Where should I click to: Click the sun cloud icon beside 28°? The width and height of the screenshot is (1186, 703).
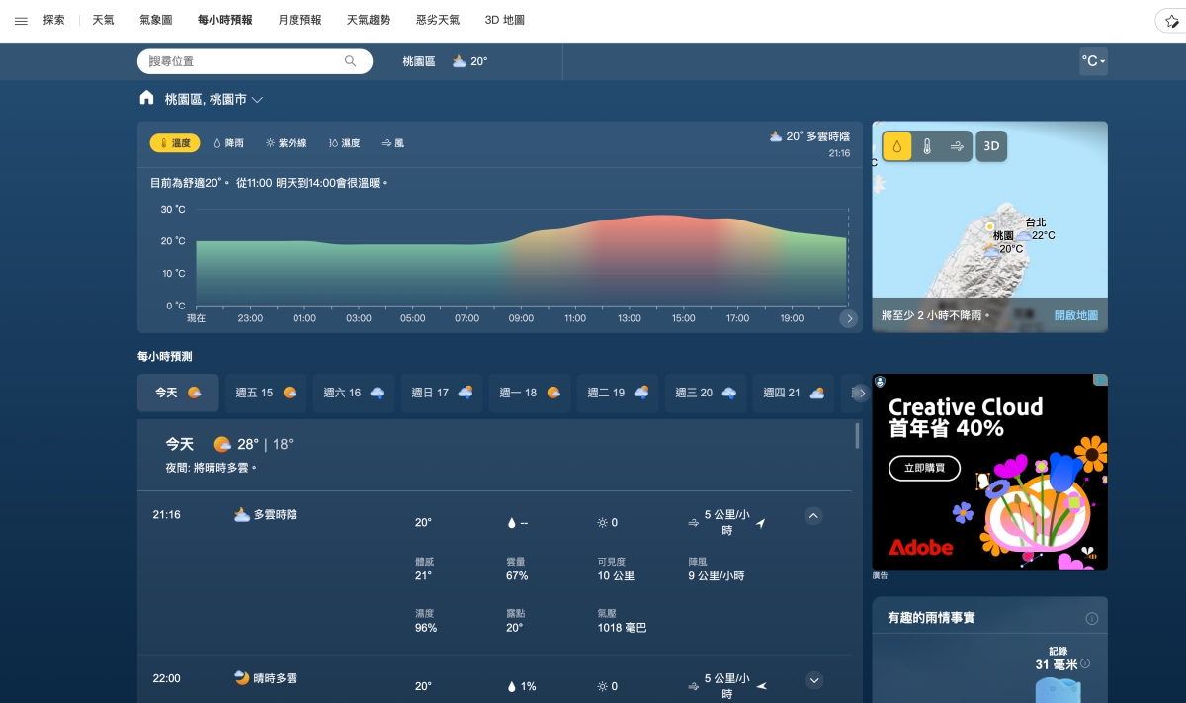(222, 444)
